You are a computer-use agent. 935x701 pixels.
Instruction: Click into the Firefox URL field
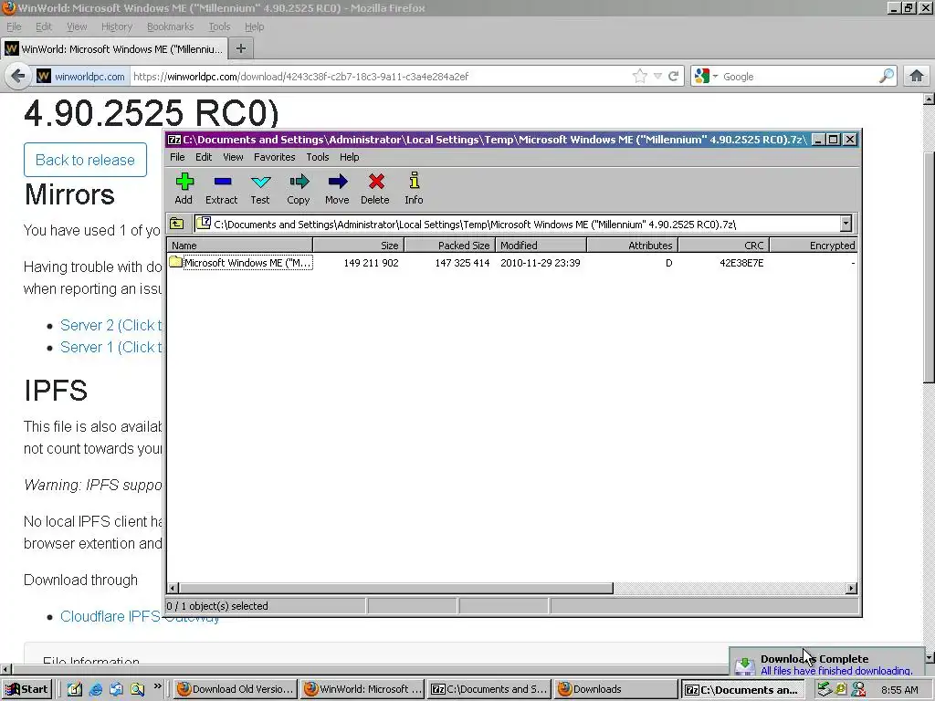(381, 77)
